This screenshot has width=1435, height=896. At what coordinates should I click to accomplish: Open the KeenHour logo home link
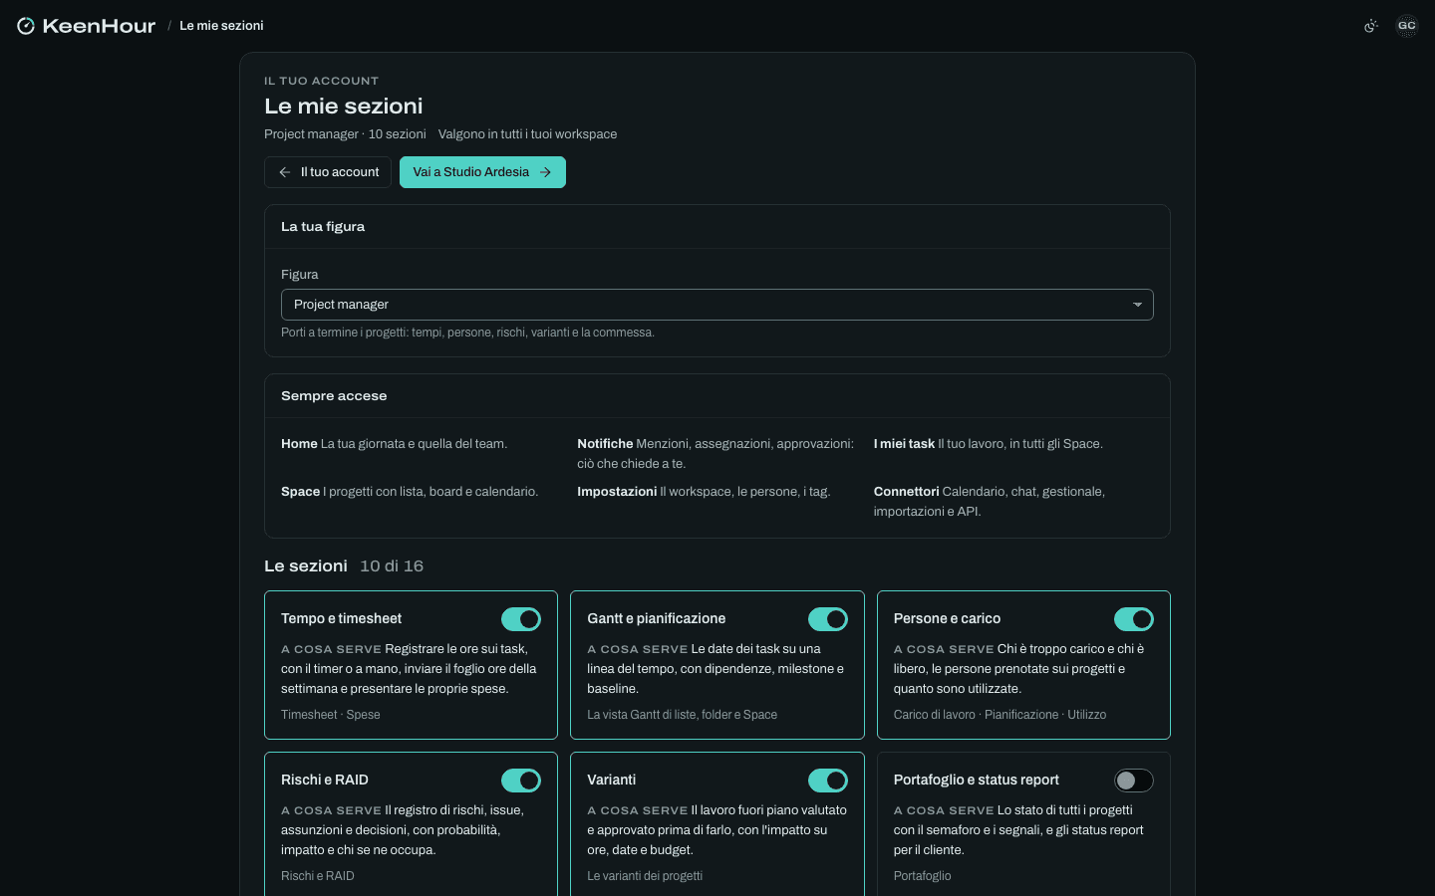87,26
